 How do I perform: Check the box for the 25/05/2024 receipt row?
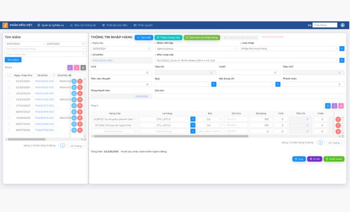click(x=9, y=82)
